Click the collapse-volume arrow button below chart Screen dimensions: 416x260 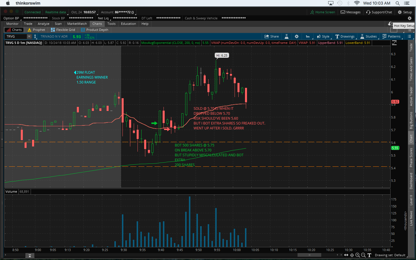point(30,256)
